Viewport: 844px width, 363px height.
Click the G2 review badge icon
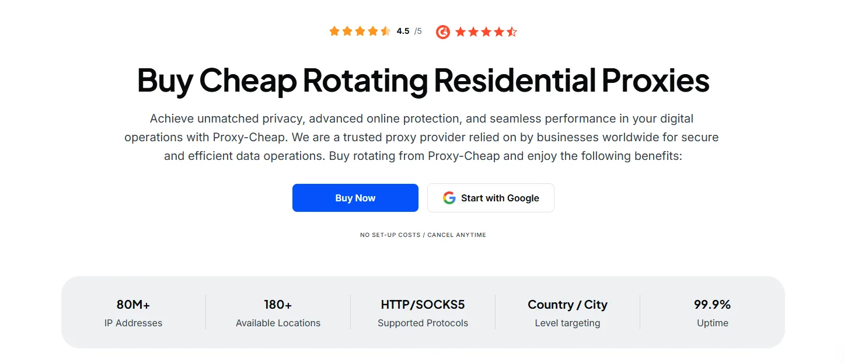click(443, 32)
